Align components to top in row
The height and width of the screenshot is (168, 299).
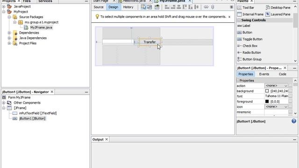coord(185,7)
